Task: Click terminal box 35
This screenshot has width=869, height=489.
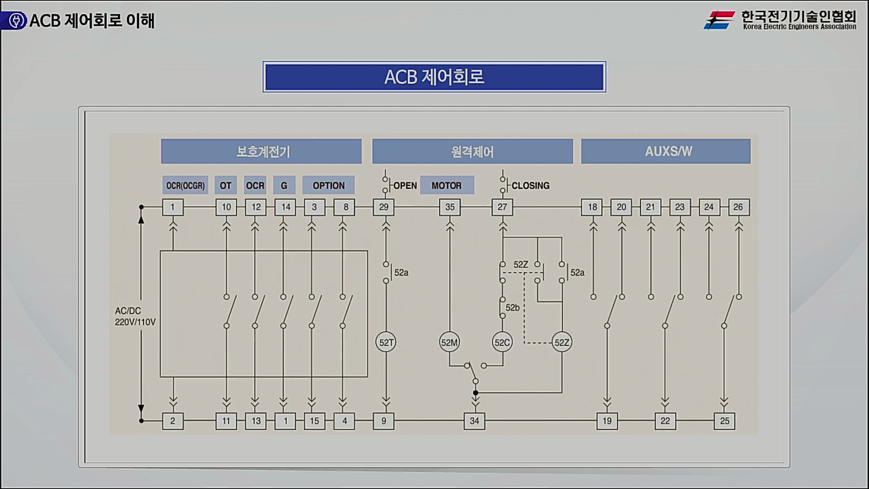Action: [449, 207]
